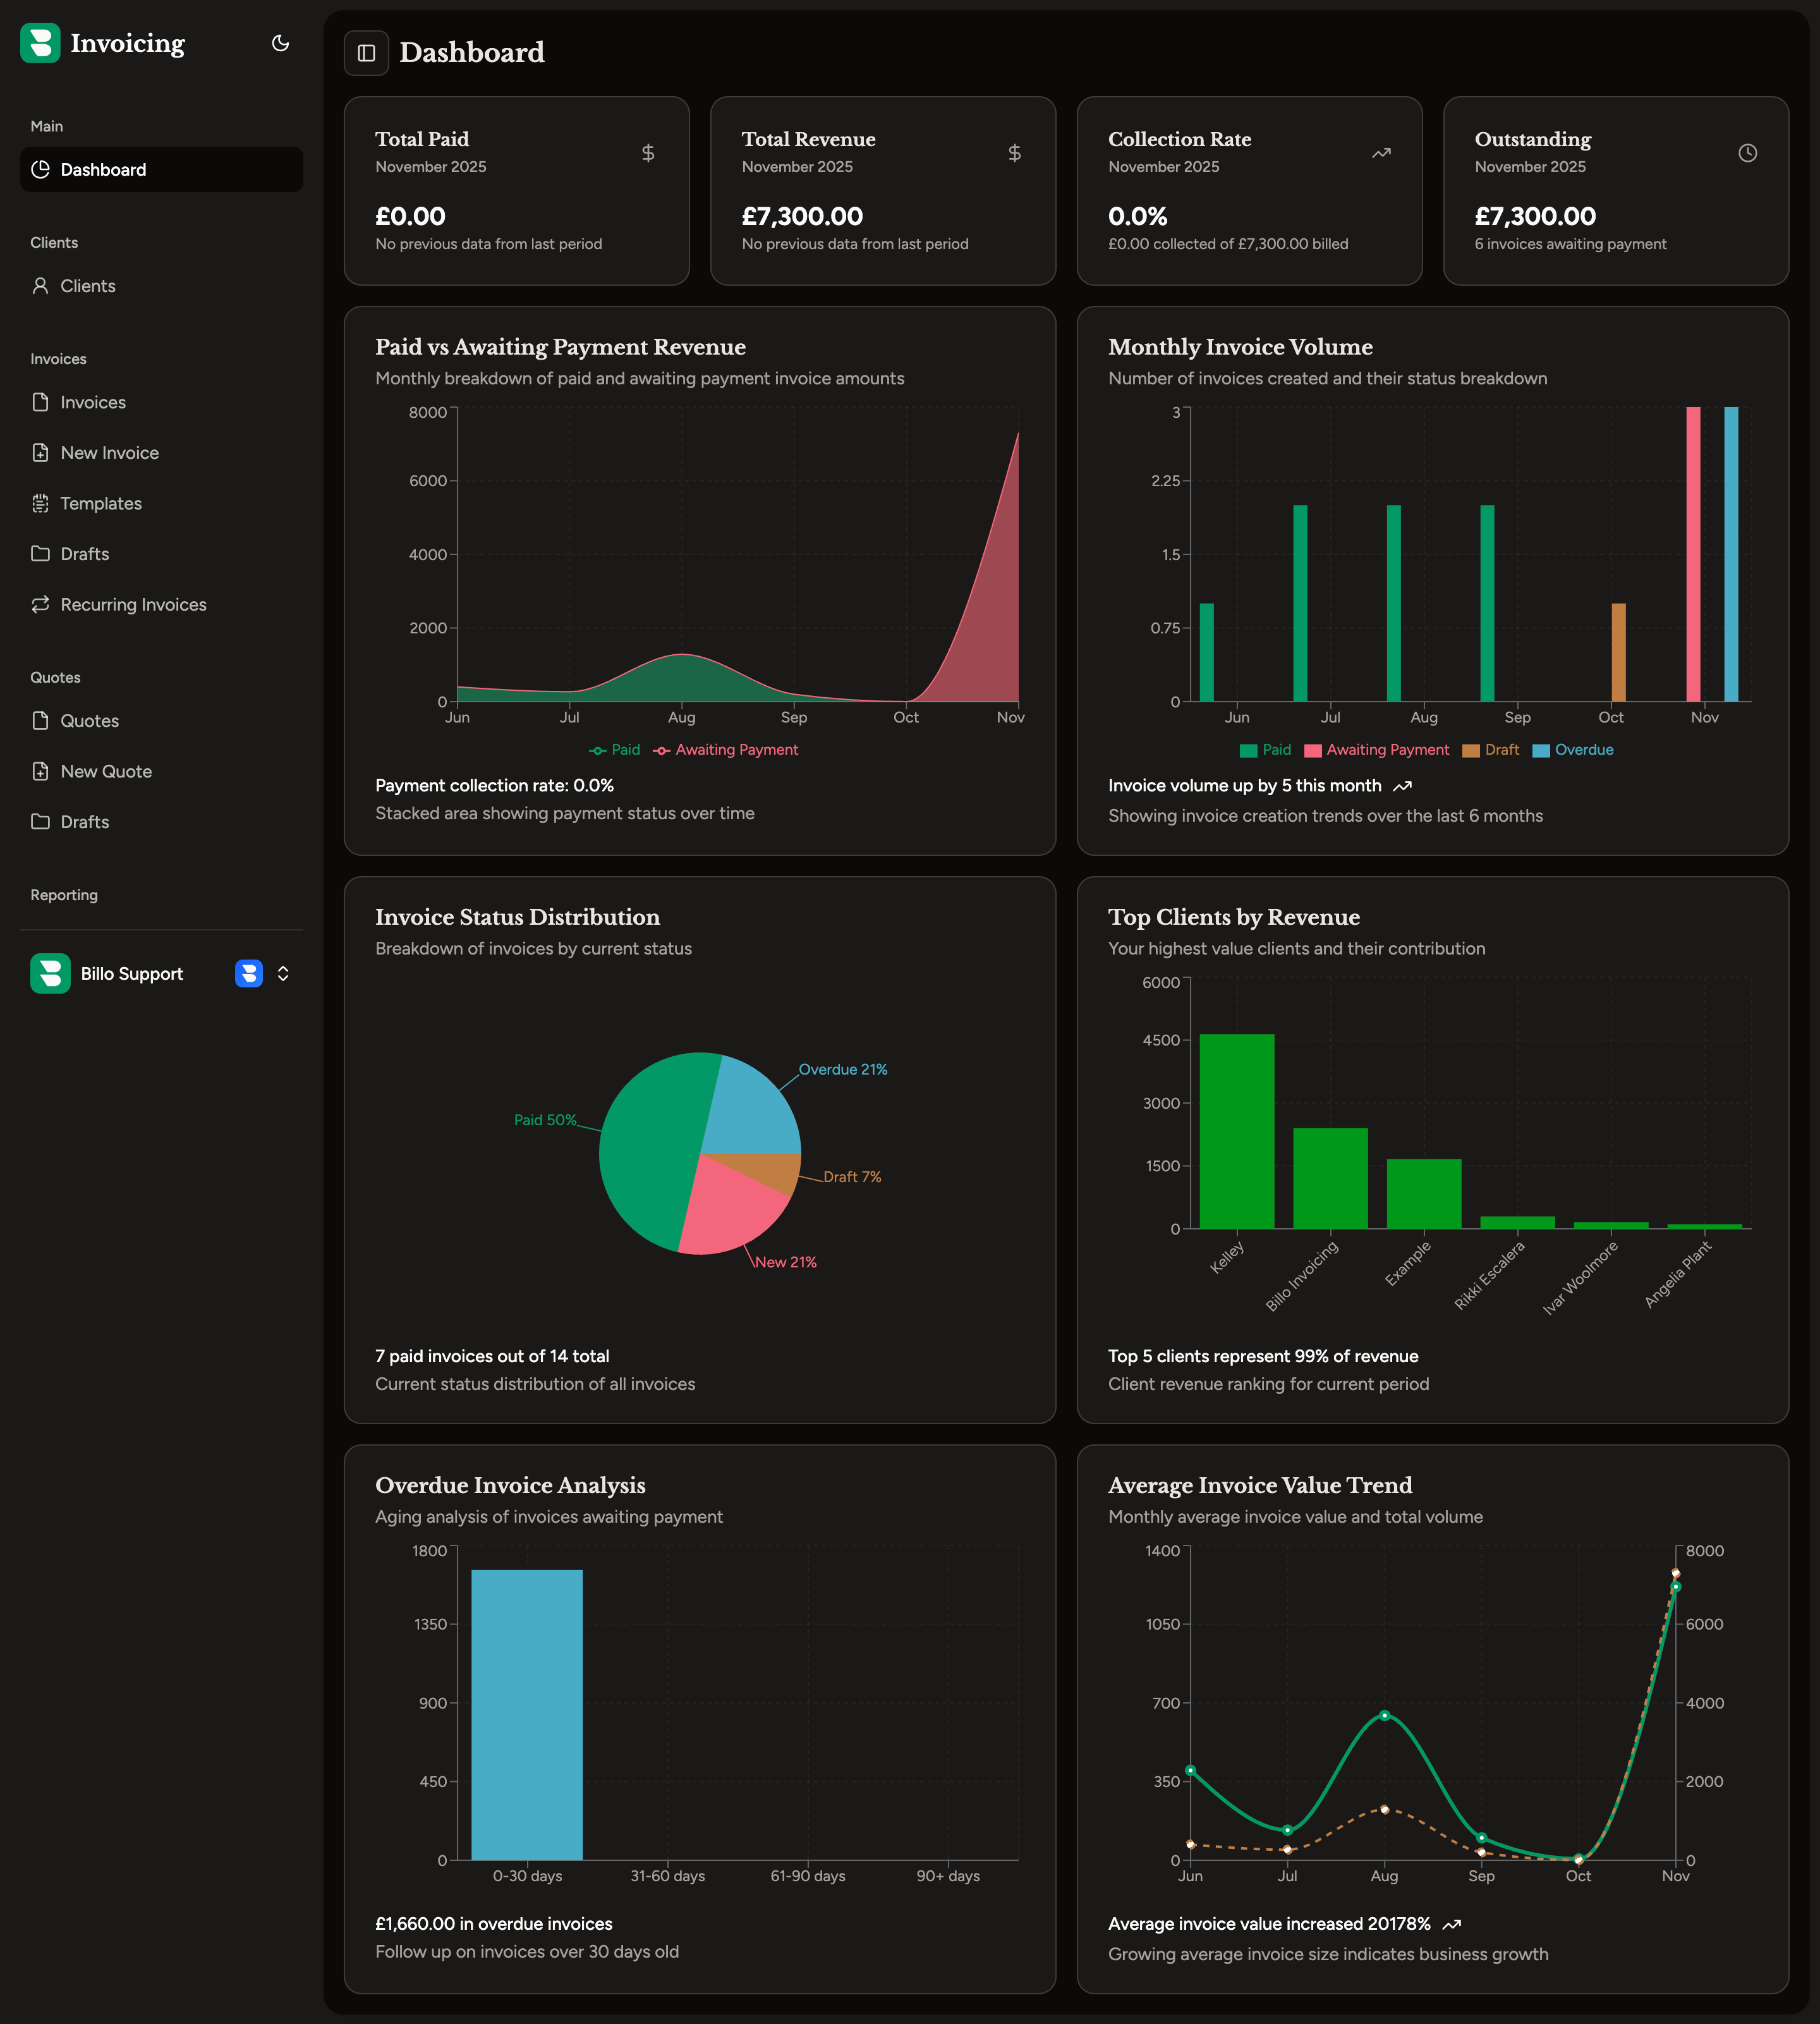1820x2024 pixels.
Task: Expand the account menu via the up-down chevrons
Action: click(x=283, y=973)
